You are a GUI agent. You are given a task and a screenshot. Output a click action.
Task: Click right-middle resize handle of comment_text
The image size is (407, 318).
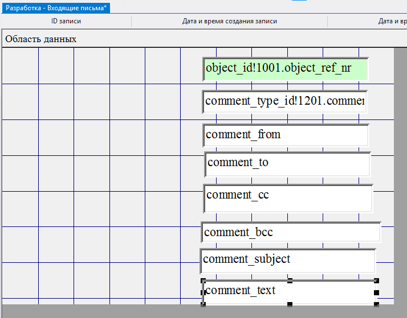(376, 292)
